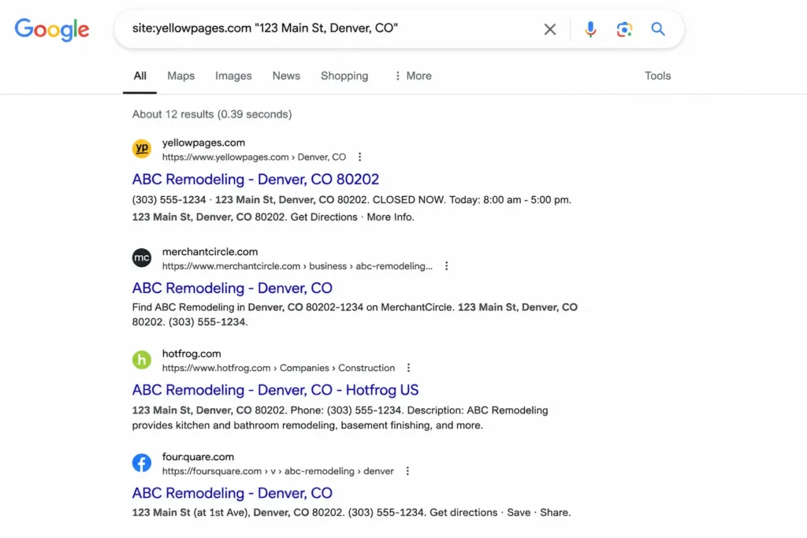Switch to the Maps tab
Image resolution: width=807 pixels, height=538 pixels.
point(180,76)
